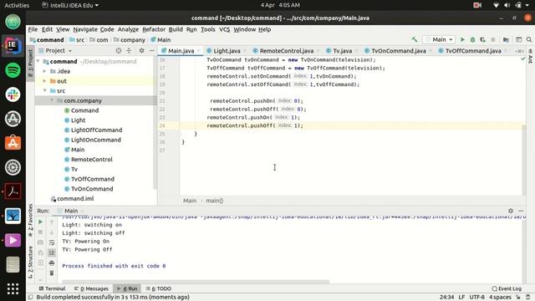535x301 pixels.
Task: Build project with the hammer icon
Action: pyautogui.click(x=415, y=39)
